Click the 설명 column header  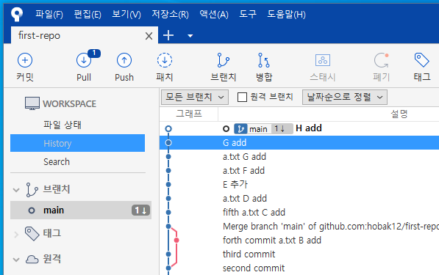tap(399, 114)
